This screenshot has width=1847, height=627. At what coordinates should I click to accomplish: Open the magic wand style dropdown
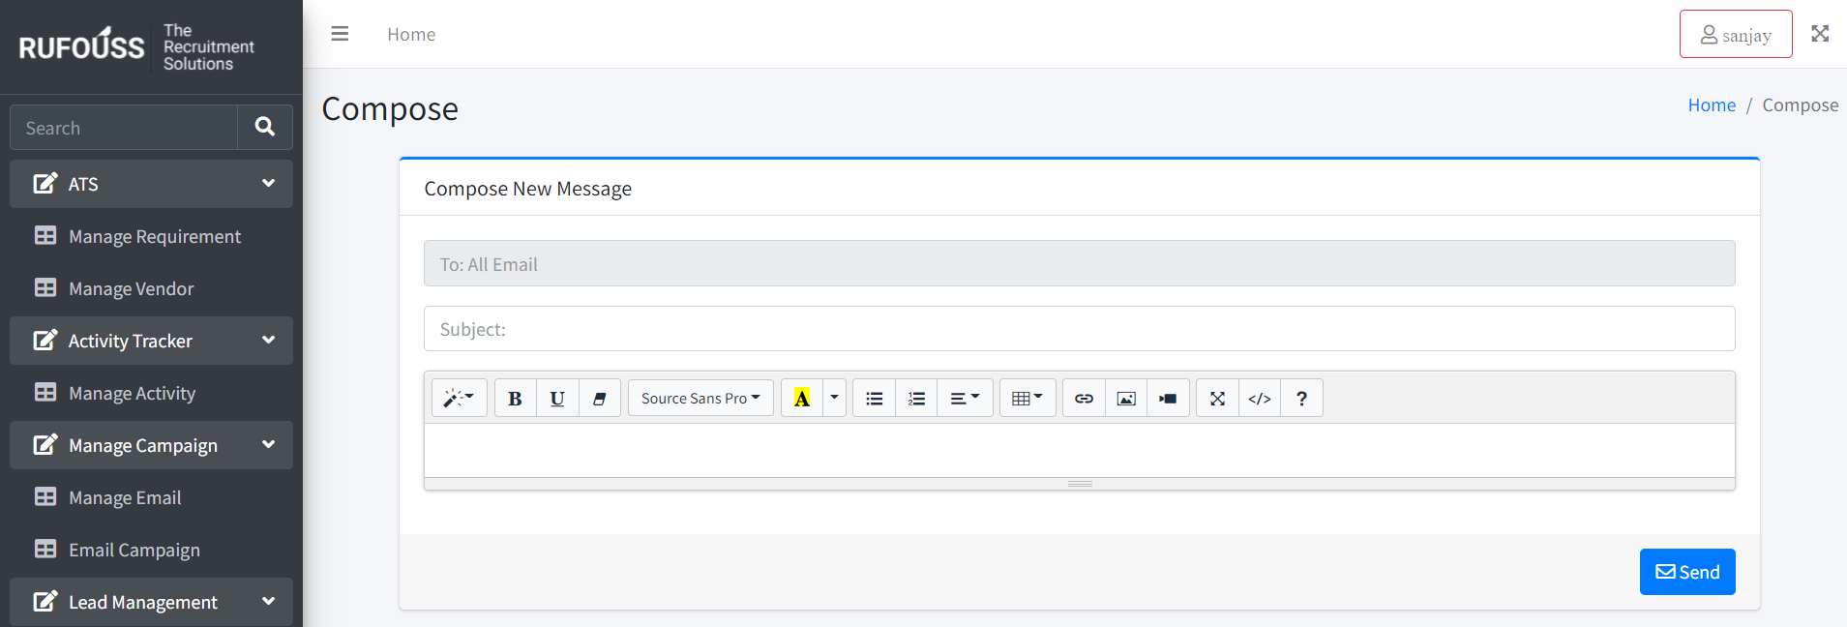459,399
